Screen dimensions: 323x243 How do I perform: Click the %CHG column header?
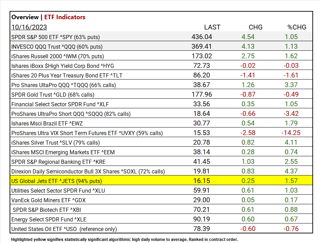coord(297,27)
